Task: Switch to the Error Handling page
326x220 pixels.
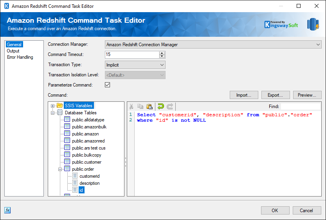Action: (x=20, y=57)
